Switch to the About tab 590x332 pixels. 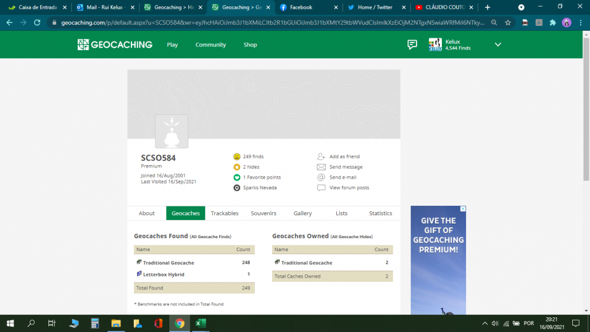pos(147,213)
